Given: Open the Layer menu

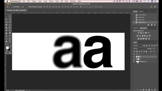Looking at the screenshot, I should click(x=40, y=1).
